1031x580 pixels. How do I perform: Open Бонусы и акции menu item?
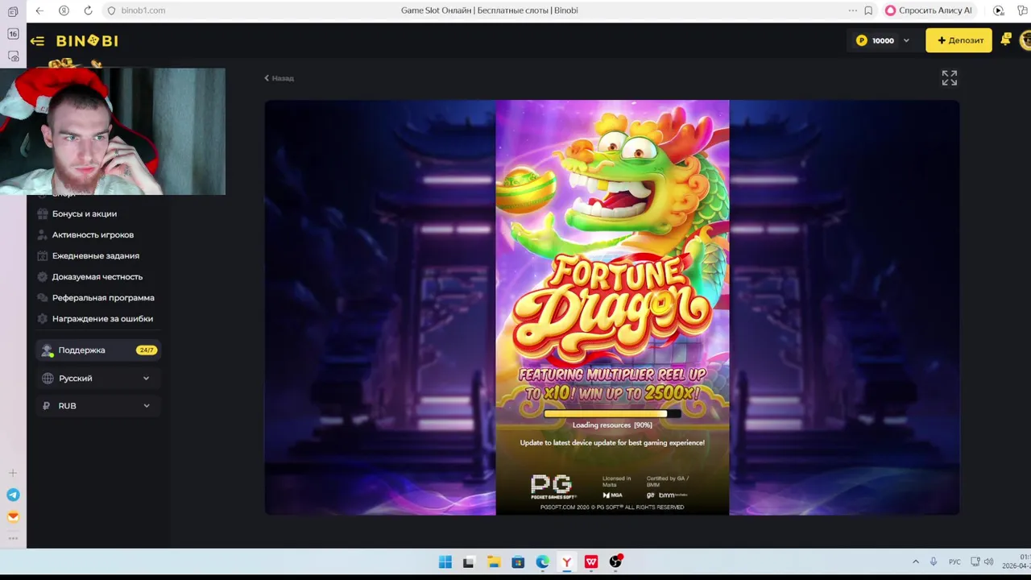pos(85,213)
